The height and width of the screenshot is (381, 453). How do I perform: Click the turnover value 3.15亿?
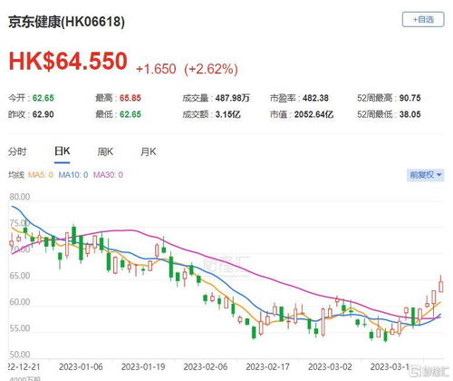click(228, 114)
